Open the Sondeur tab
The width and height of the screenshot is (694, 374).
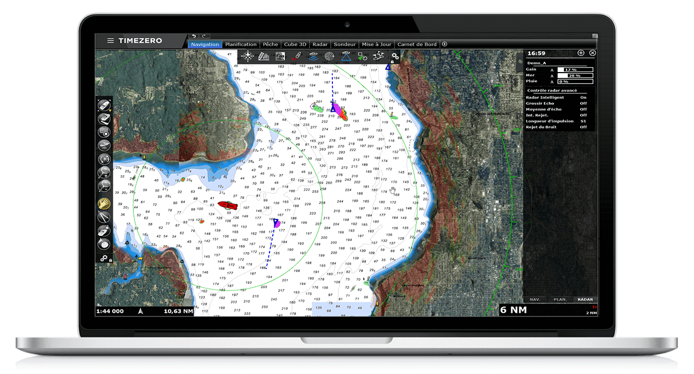coord(345,44)
